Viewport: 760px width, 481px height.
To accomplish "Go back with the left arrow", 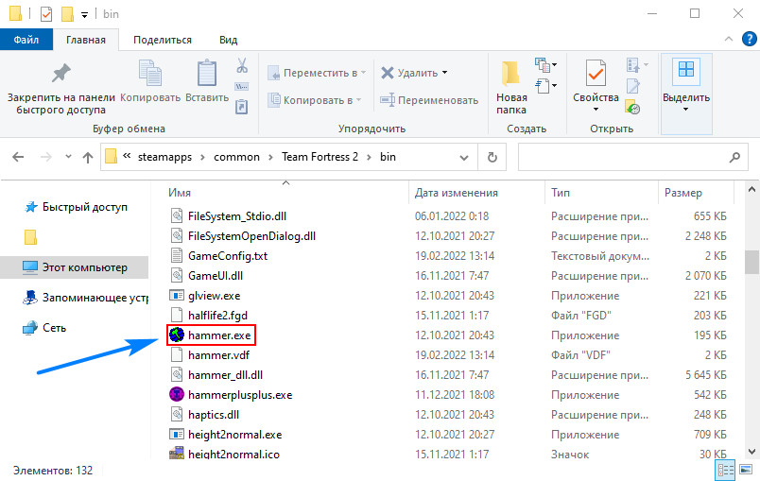I will click(18, 157).
